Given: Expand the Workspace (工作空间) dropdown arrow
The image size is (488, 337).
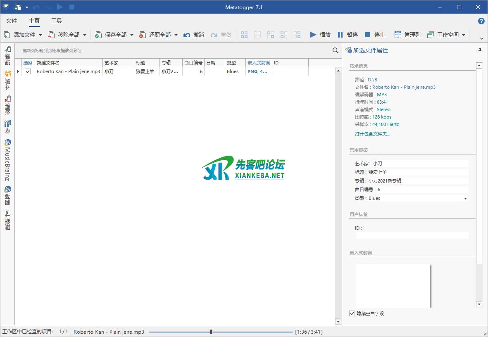Looking at the screenshot, I should pos(464,35).
